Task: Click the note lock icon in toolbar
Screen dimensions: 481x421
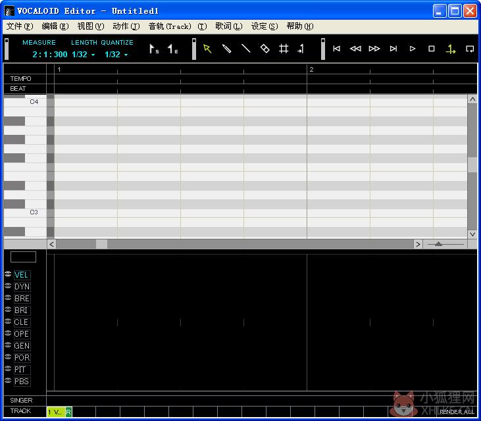Action: (x=301, y=49)
